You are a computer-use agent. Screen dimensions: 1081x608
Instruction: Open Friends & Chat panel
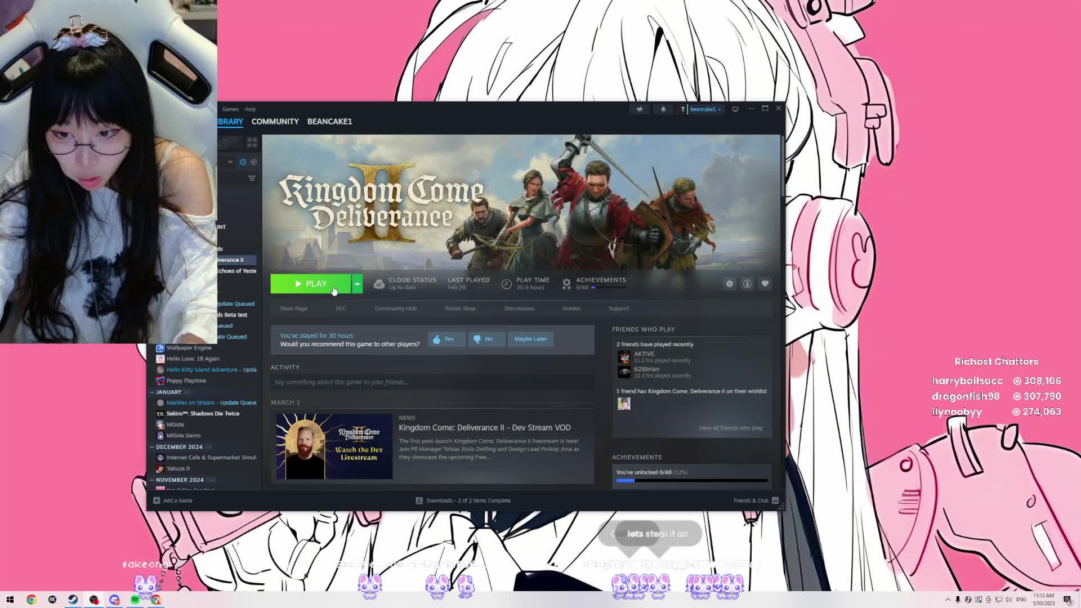pyautogui.click(x=756, y=500)
